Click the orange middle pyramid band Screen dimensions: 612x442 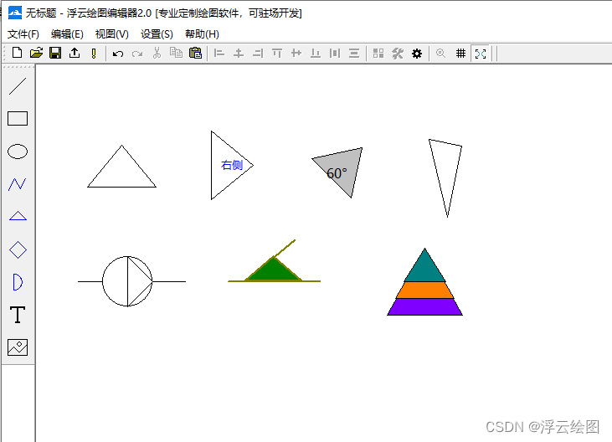(x=424, y=290)
